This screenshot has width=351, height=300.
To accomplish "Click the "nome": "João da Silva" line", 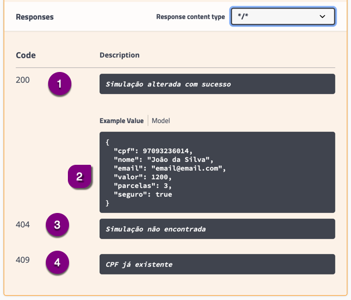I will click(164, 160).
